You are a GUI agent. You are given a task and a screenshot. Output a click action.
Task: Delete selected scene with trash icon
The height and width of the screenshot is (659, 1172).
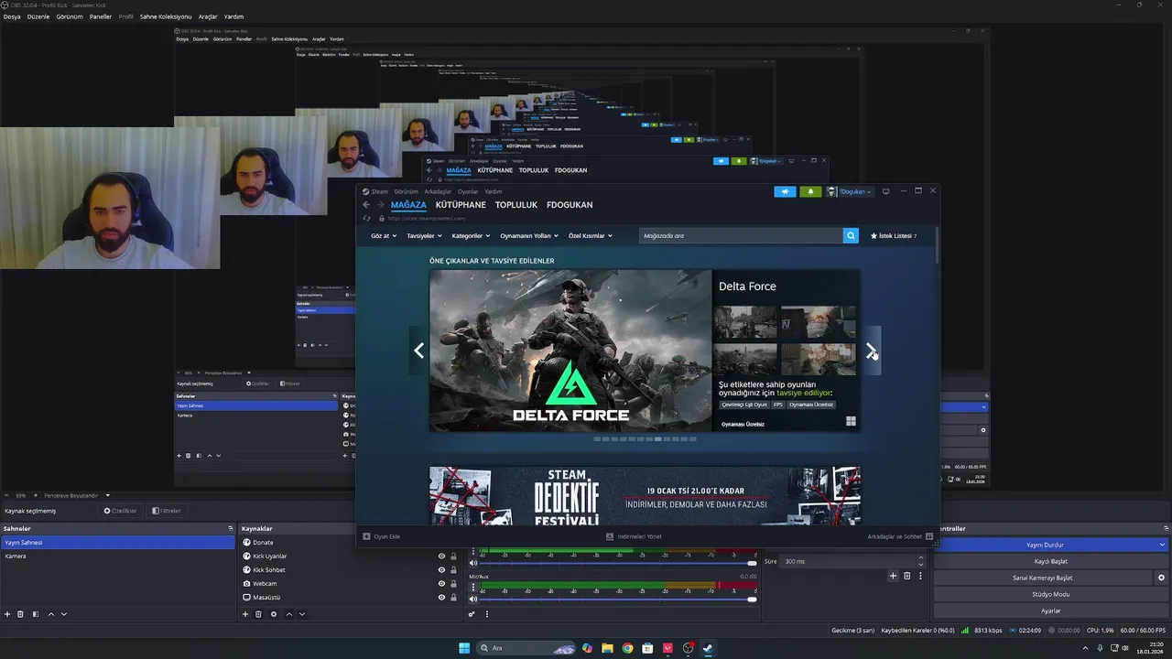click(x=20, y=614)
